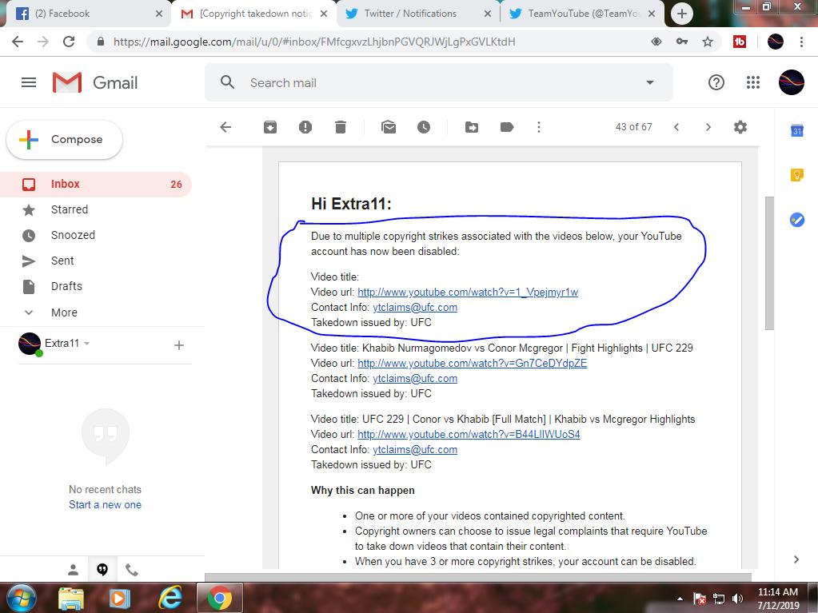
Task: Open Google Keep side panel icon
Action: point(796,175)
